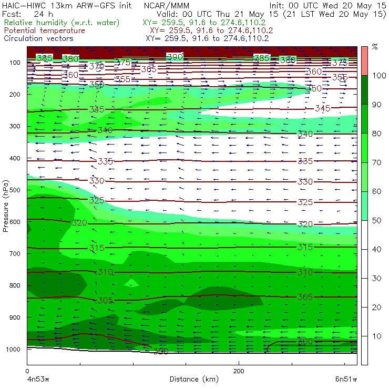Click the '%' unit label above colorbar
389x389 pixels.
(375, 47)
